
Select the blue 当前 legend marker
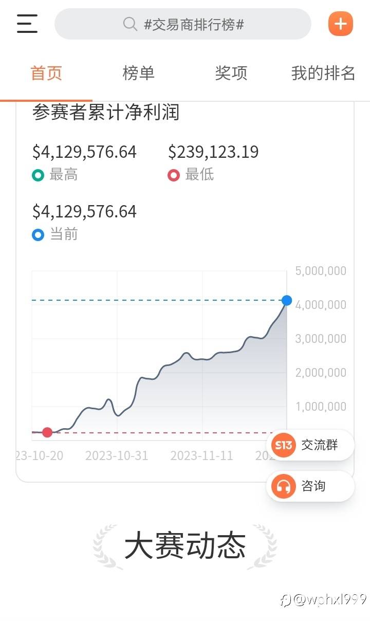[38, 235]
